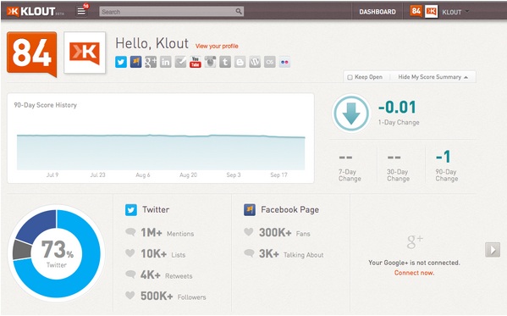The image size is (507, 316).
Task: Click the Instagram camera network icon
Action: click(210, 62)
